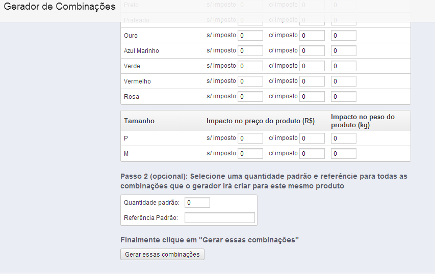Viewport: 435px width, 279px height.
Task: Select Rosa weight impact field
Action: click(x=344, y=96)
